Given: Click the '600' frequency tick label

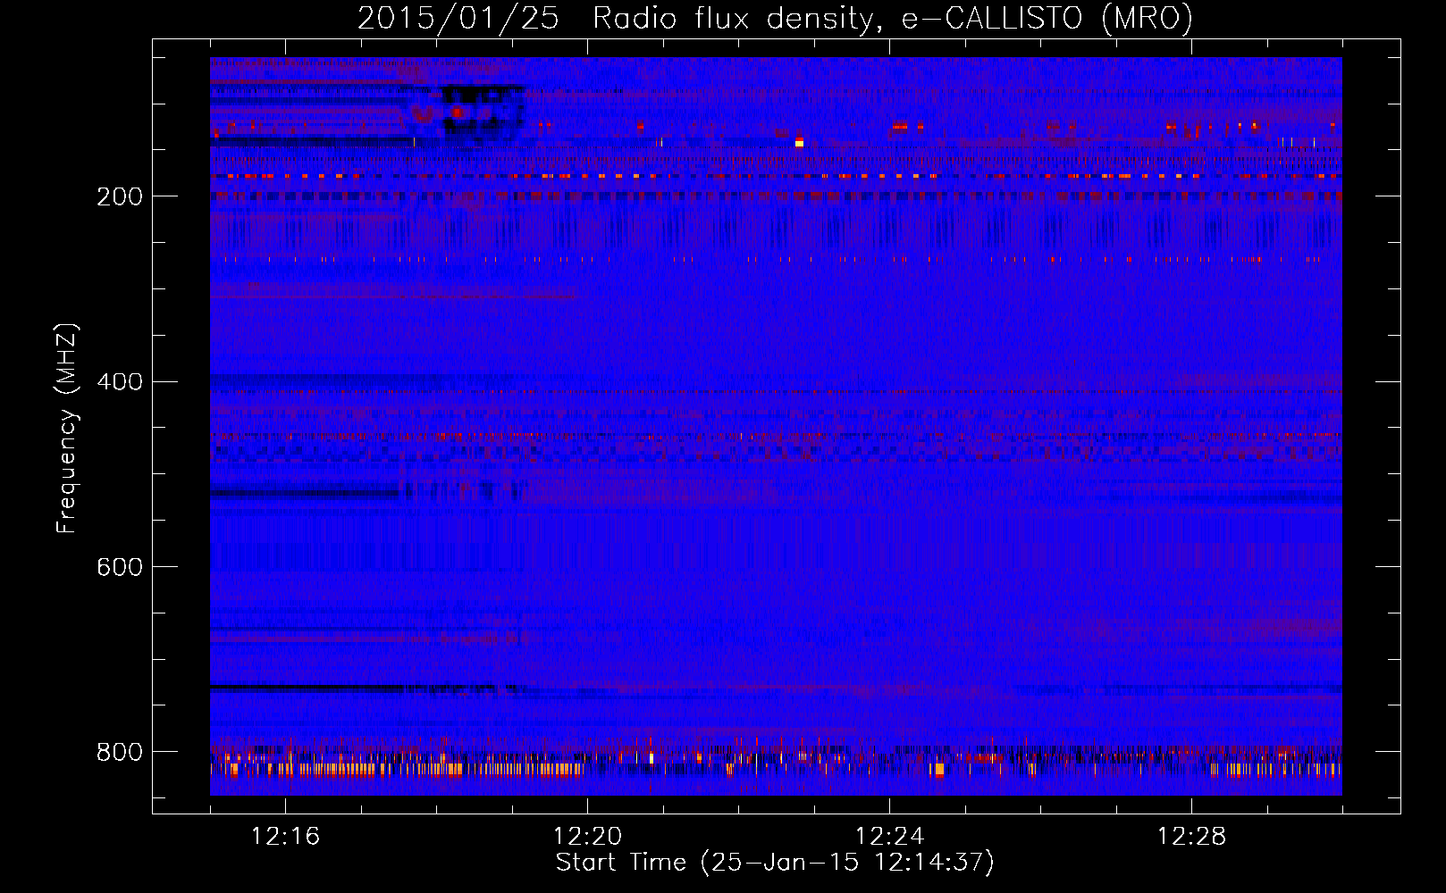Looking at the screenshot, I should tap(120, 568).
